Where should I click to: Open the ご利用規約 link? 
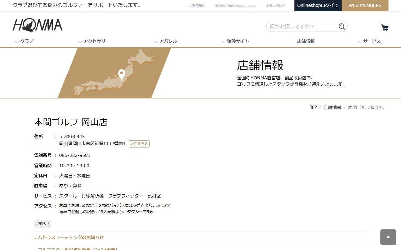tap(197, 6)
